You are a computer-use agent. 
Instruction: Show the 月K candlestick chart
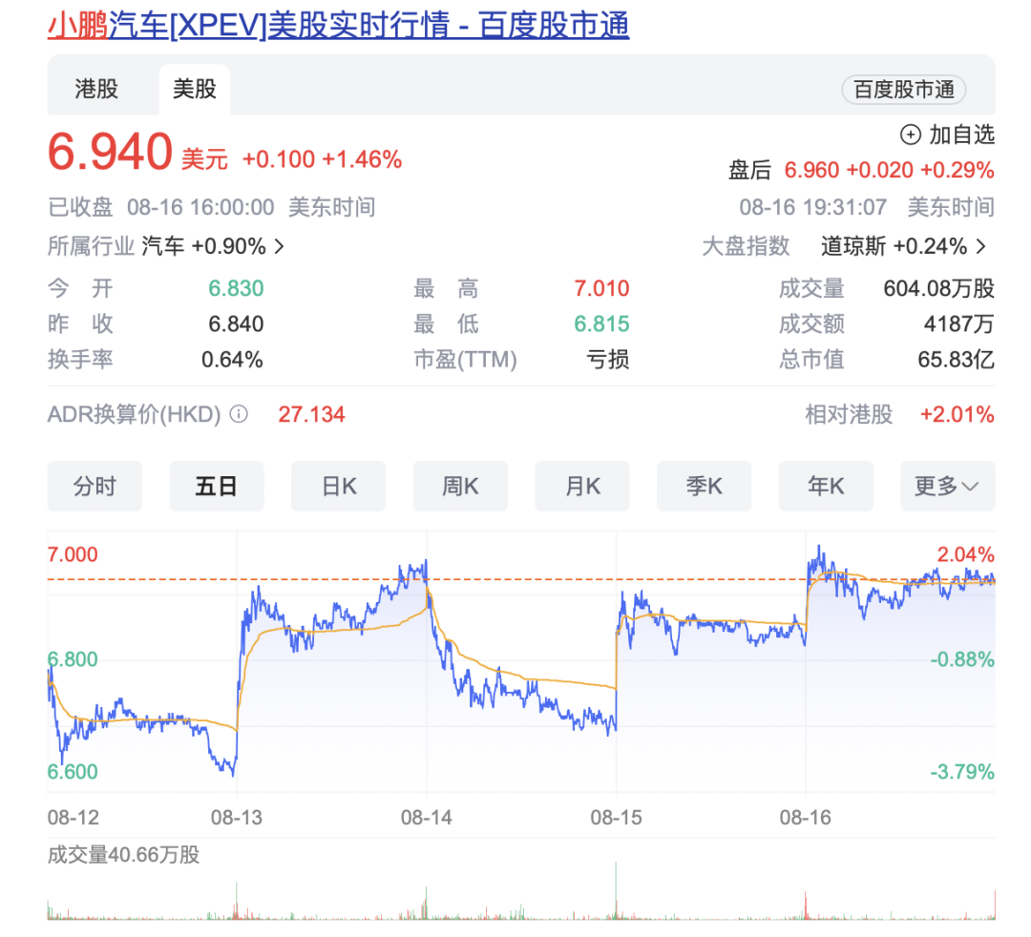pos(582,487)
